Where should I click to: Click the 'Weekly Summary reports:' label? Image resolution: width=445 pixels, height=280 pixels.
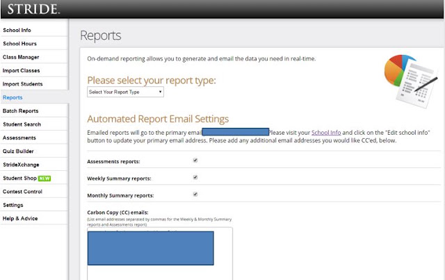click(x=119, y=179)
